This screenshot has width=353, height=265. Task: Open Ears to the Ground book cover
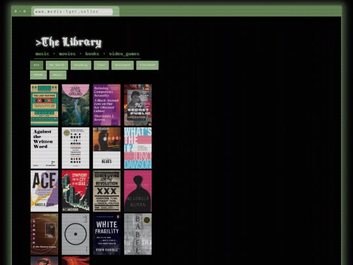(x=76, y=105)
